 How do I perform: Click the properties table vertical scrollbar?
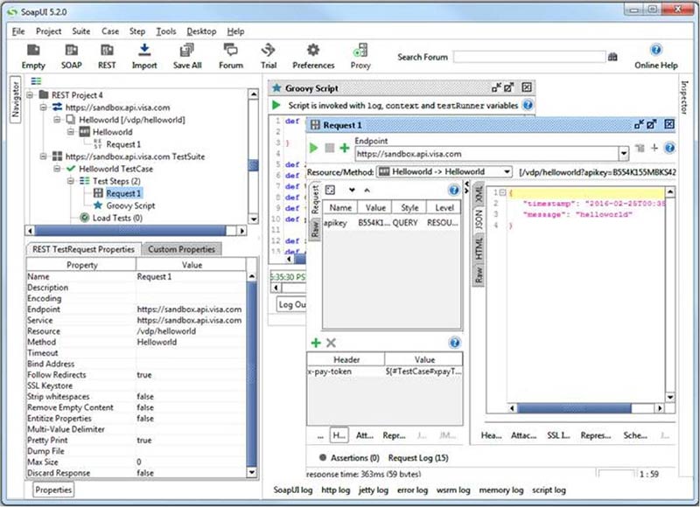tap(251, 374)
